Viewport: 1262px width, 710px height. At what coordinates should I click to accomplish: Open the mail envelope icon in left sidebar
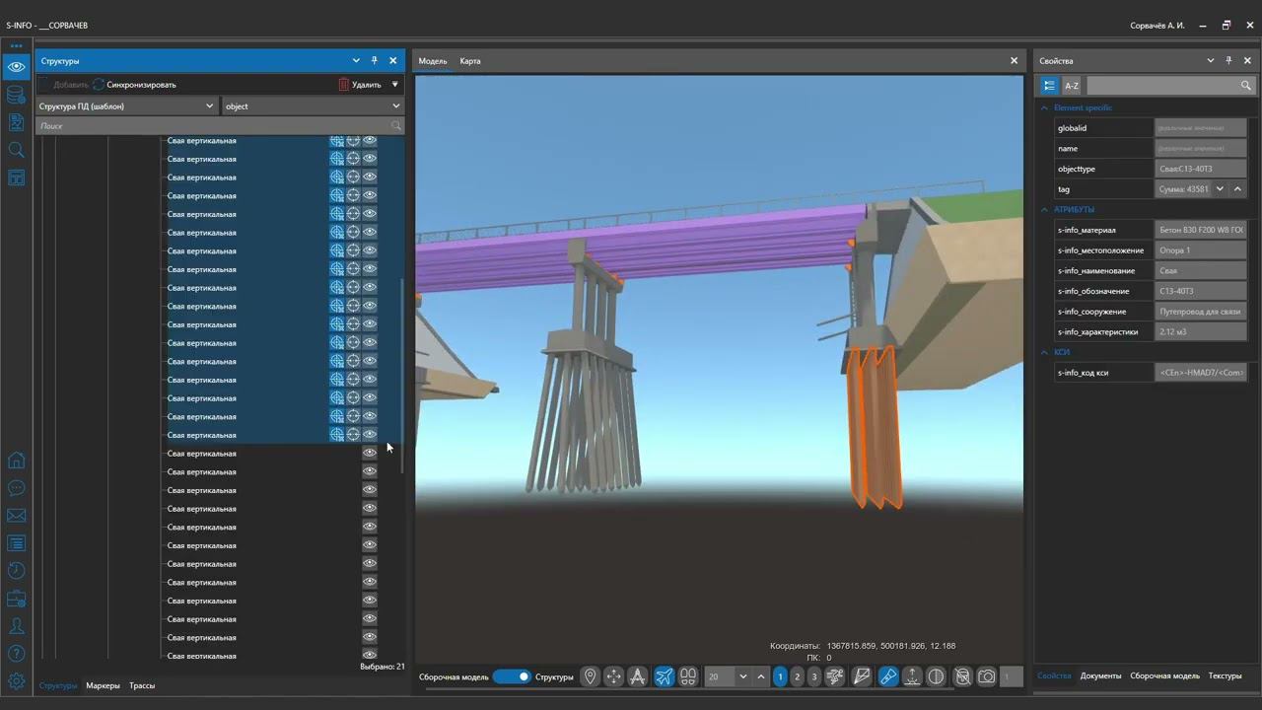coord(16,516)
